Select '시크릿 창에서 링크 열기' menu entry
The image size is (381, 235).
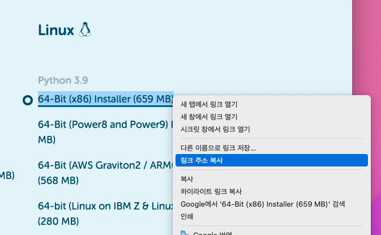272,129
